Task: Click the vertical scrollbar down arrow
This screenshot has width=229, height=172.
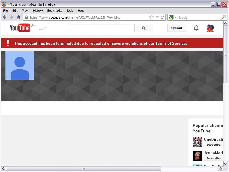Action: tap(225, 164)
